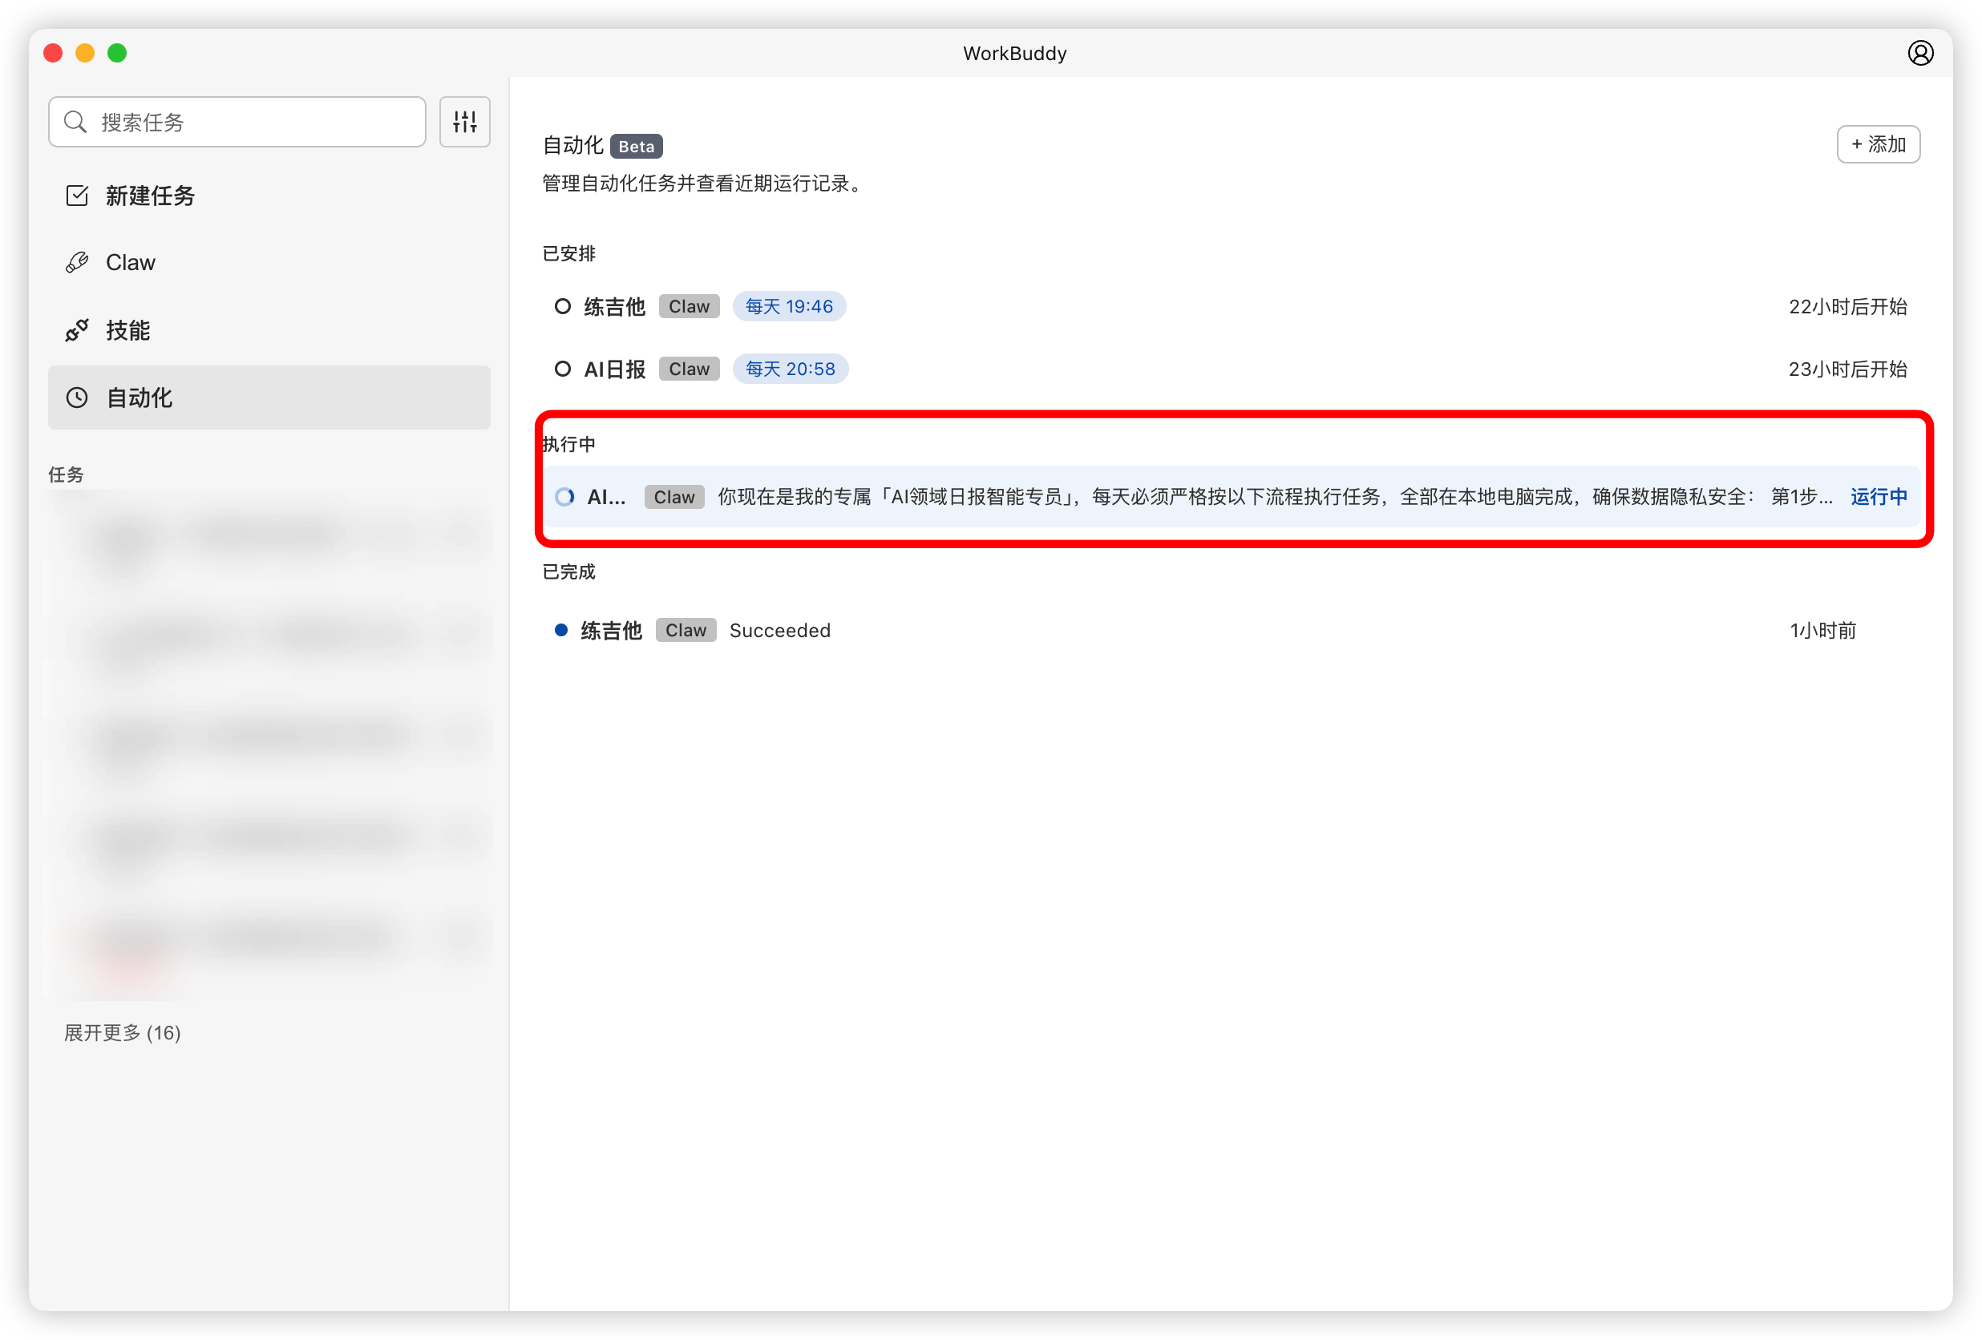Viewport: 1982px width, 1340px height.
Task: Click the 新建任务 checkbox icon
Action: point(77,196)
